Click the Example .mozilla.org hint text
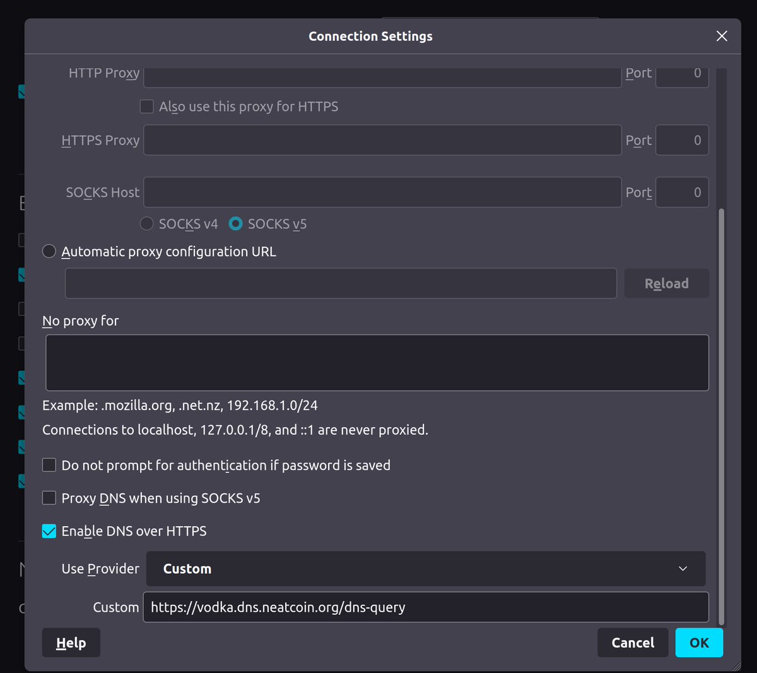 [x=180, y=406]
